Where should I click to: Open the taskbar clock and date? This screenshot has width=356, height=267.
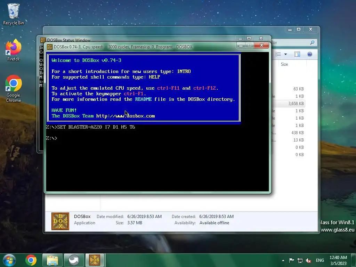(x=338, y=260)
